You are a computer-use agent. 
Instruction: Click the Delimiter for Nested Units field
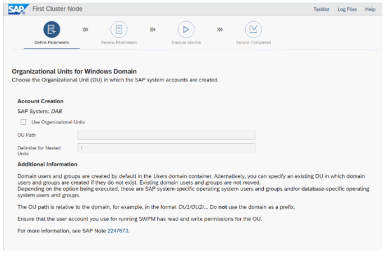[x=166, y=148]
